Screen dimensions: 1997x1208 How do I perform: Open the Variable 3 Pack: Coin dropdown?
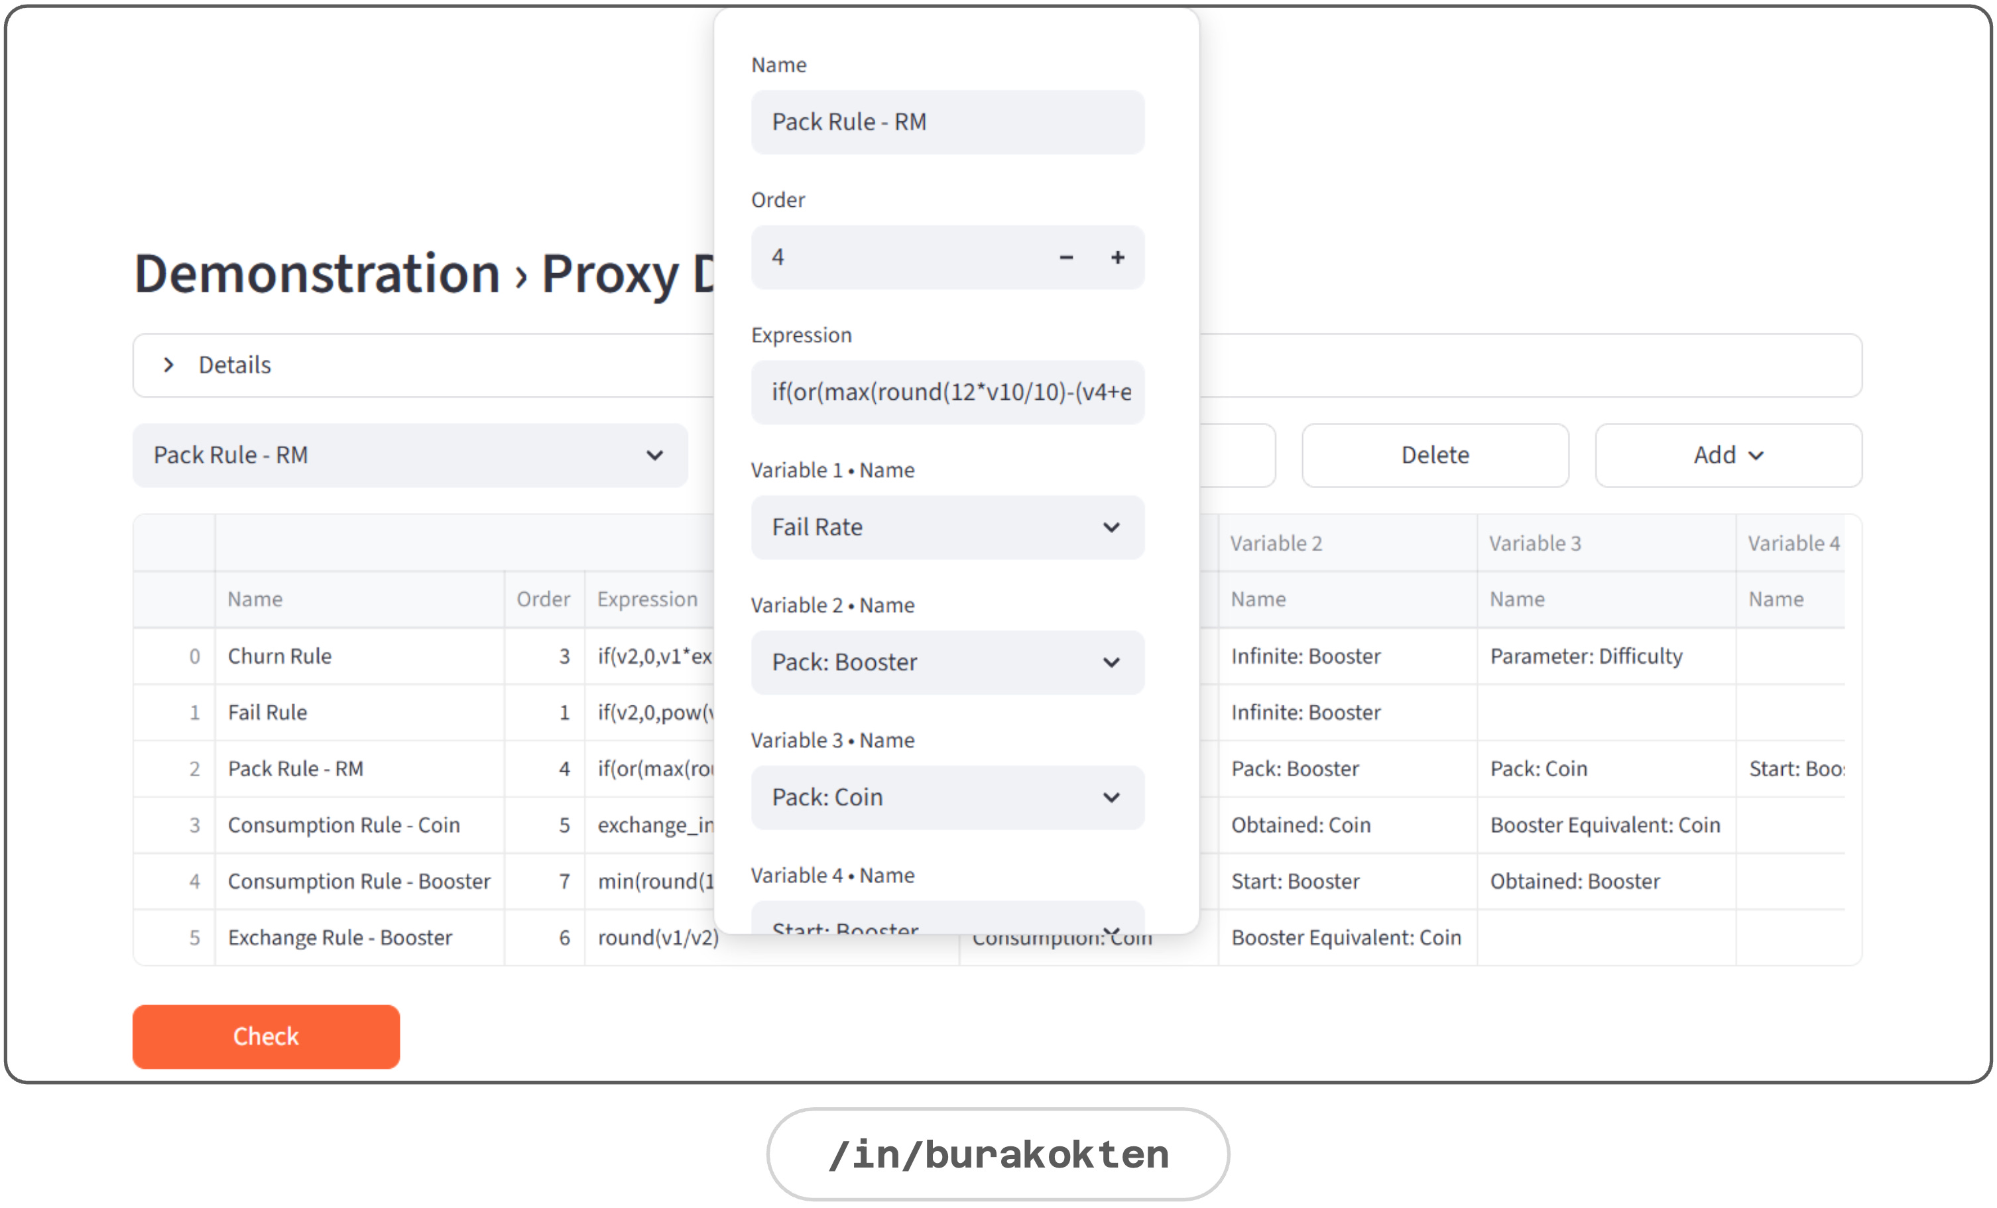[x=947, y=797]
